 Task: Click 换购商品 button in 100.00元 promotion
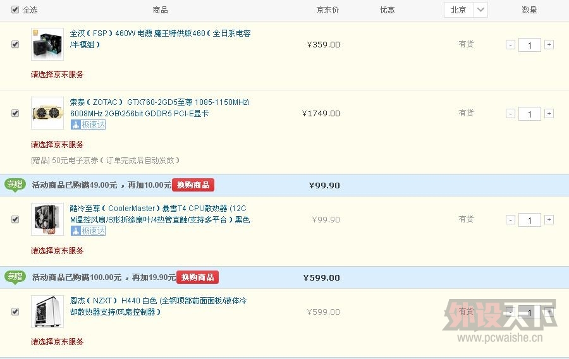point(197,277)
